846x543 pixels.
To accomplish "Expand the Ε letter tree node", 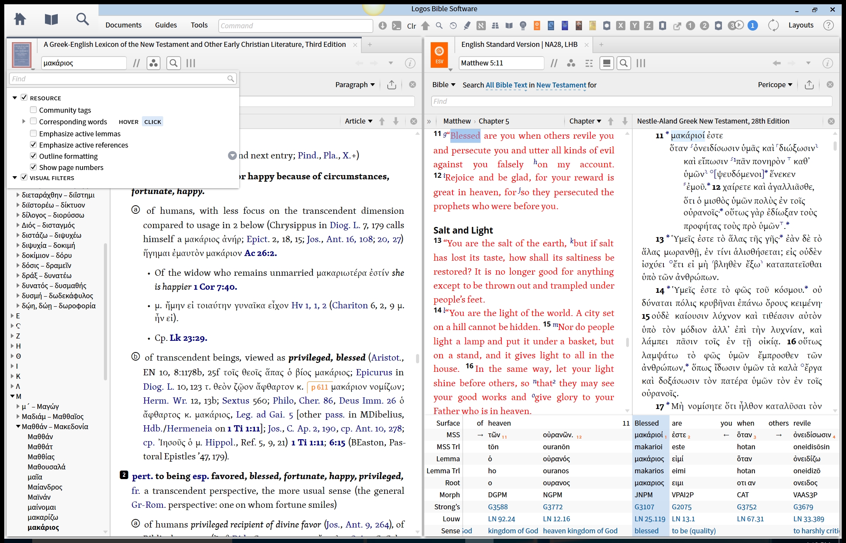I will [12, 316].
